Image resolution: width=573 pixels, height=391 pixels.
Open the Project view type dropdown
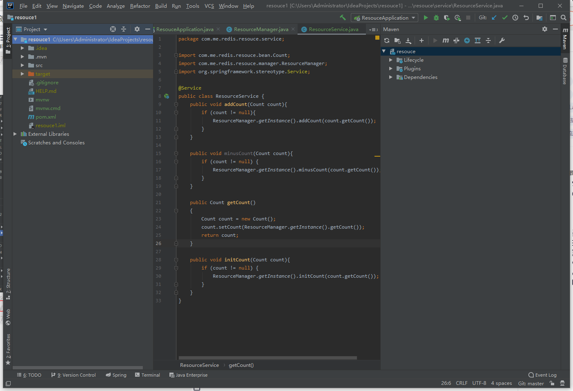point(32,29)
